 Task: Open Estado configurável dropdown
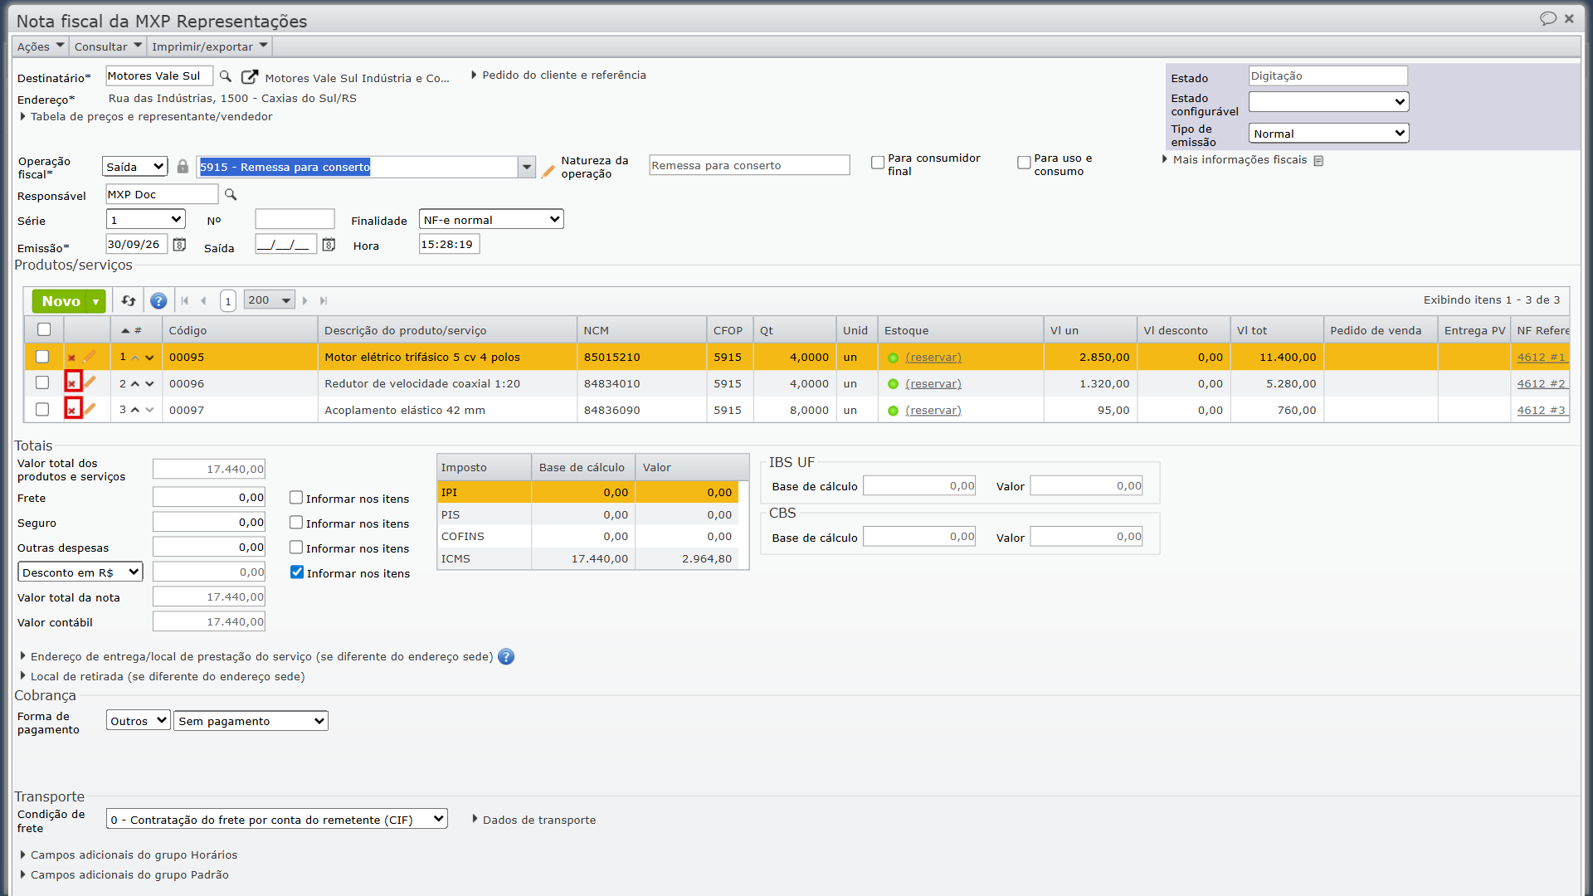pyautogui.click(x=1328, y=102)
